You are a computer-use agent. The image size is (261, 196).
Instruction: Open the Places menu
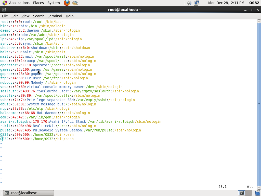[x=38, y=3]
